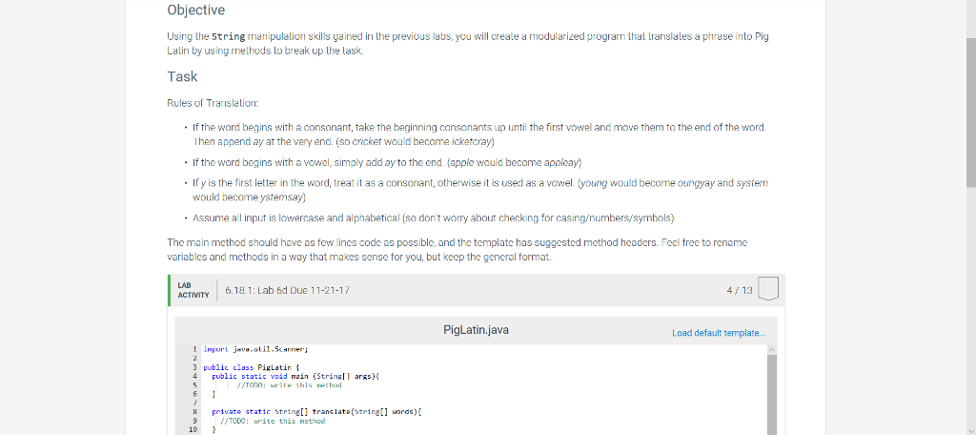Place cursor on public class PigLatin line
This screenshot has height=435, width=976.
[x=238, y=368]
